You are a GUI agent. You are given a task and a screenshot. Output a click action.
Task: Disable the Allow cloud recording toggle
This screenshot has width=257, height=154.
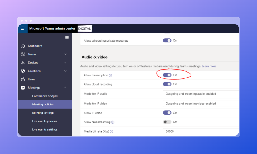[167, 84]
